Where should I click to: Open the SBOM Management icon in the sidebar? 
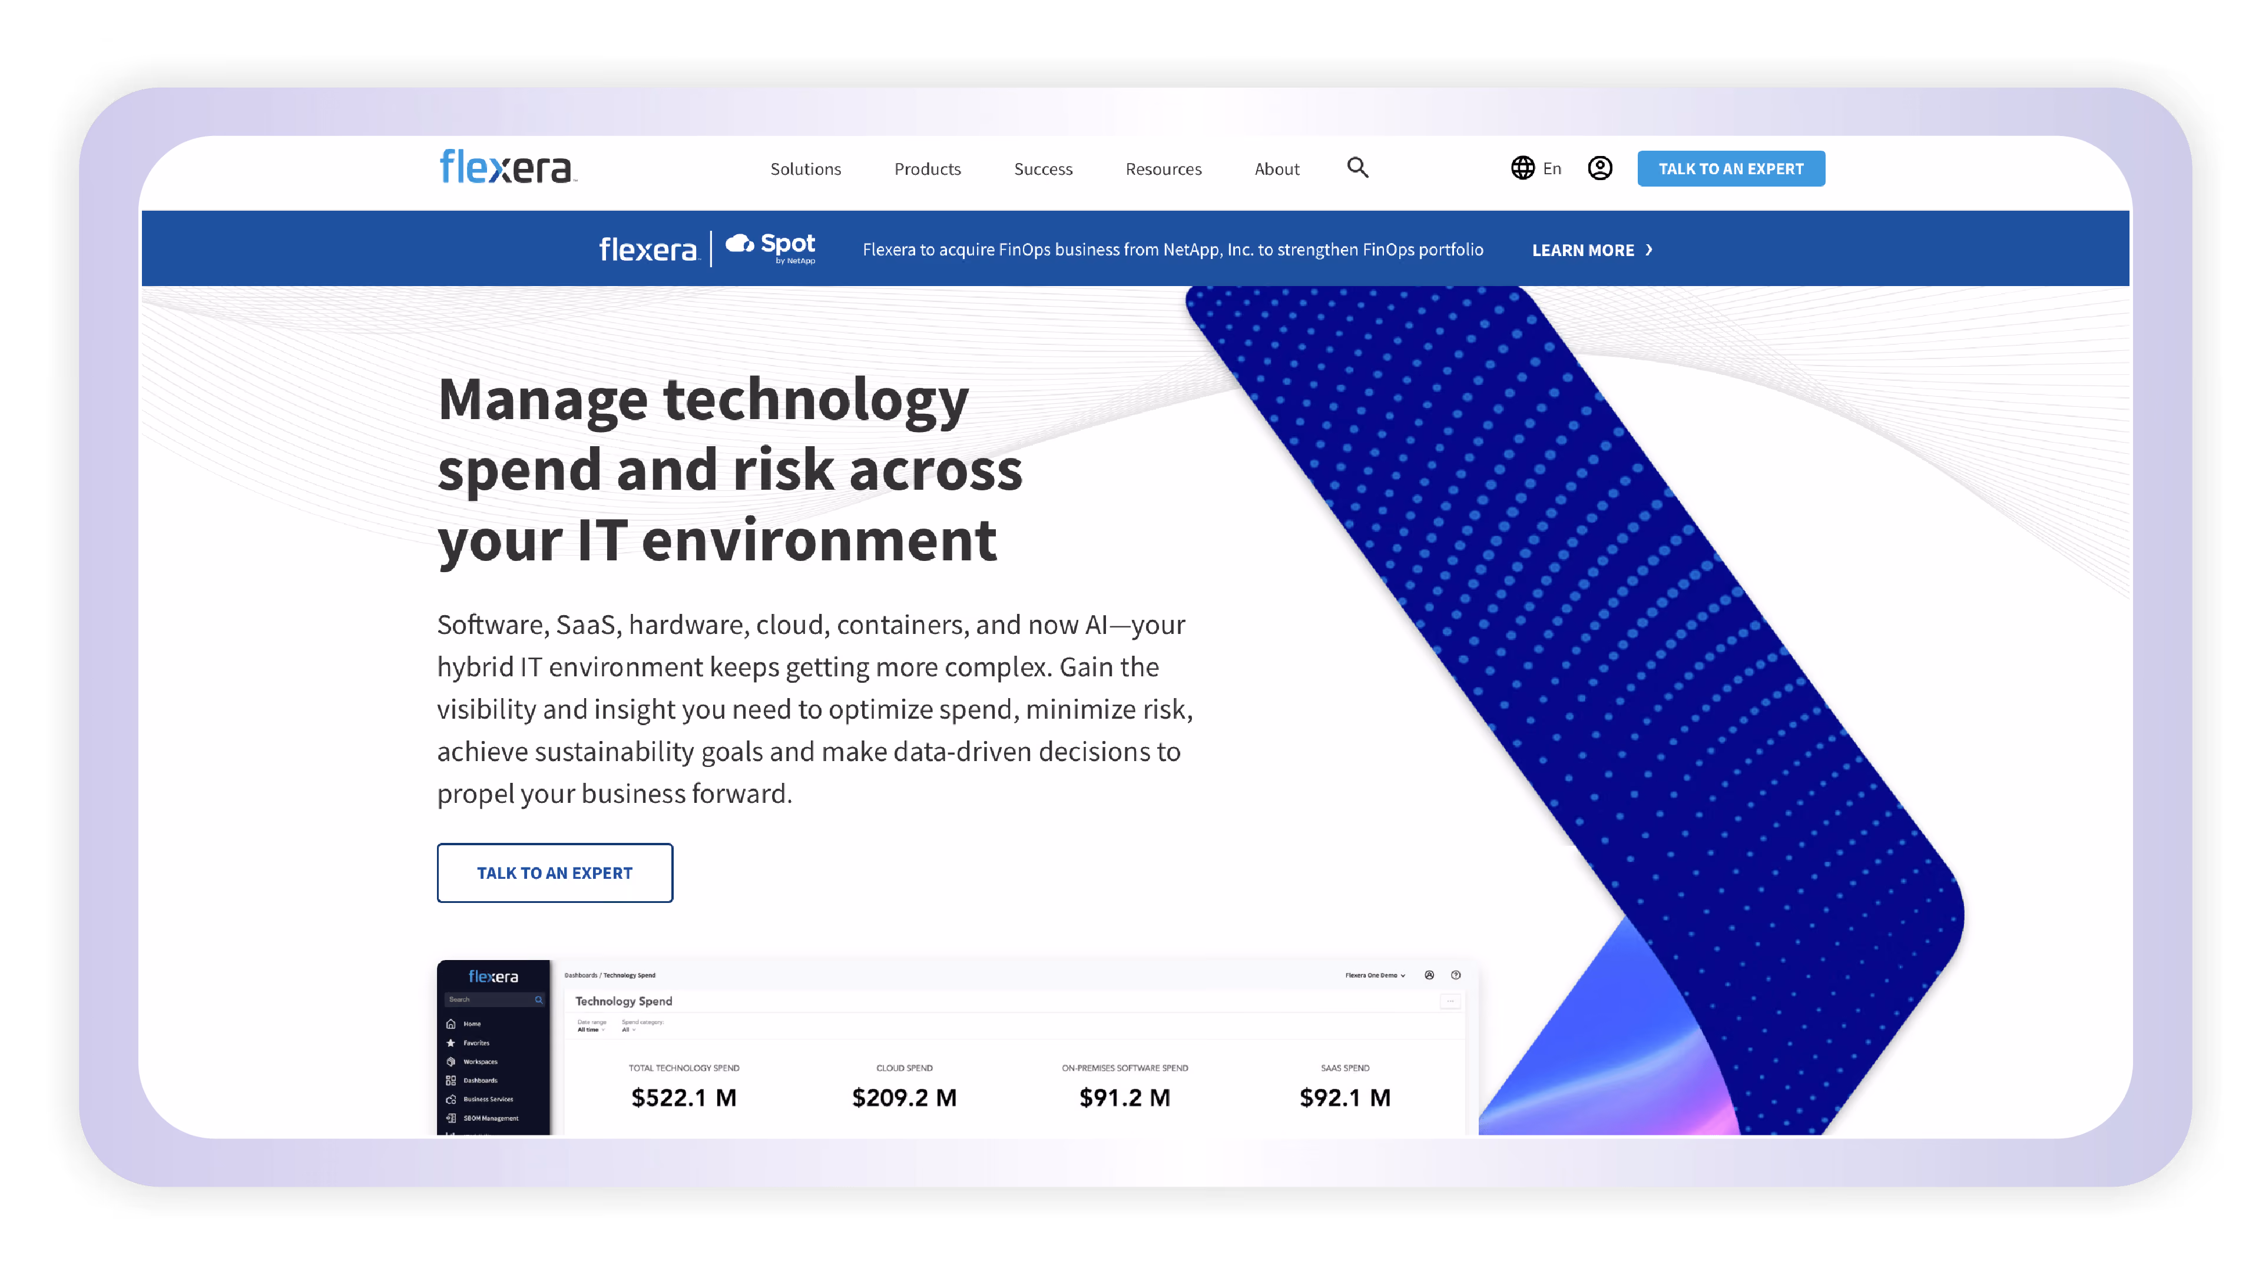[451, 1118]
